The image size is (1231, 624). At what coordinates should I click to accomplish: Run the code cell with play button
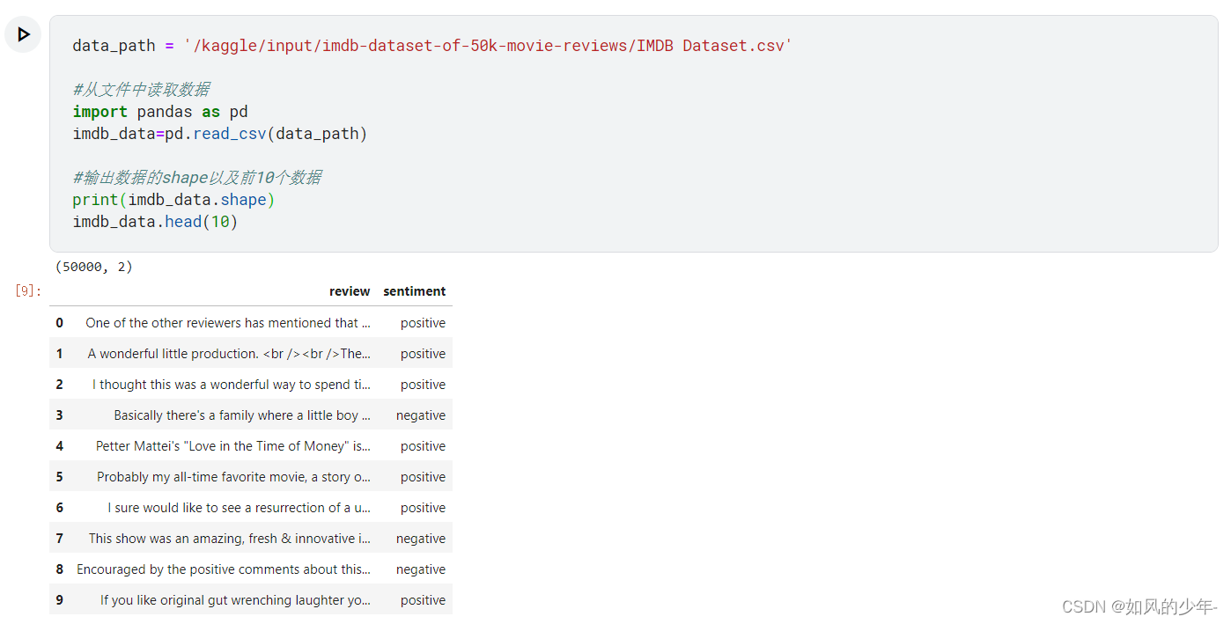(23, 34)
